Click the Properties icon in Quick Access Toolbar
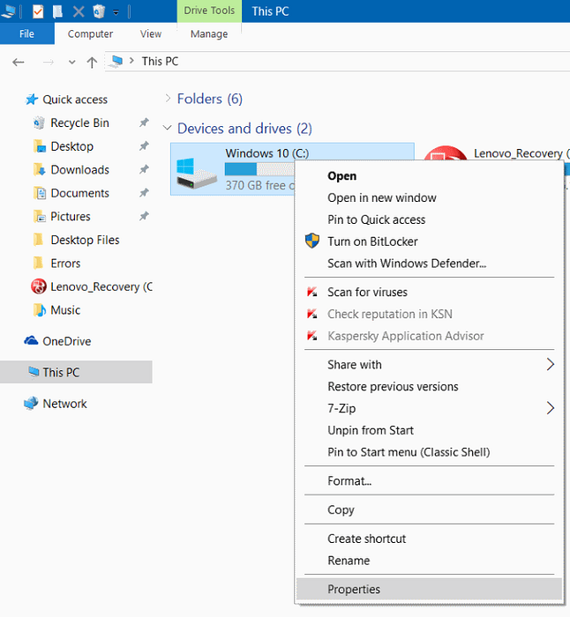The height and width of the screenshot is (617, 570). [x=37, y=11]
